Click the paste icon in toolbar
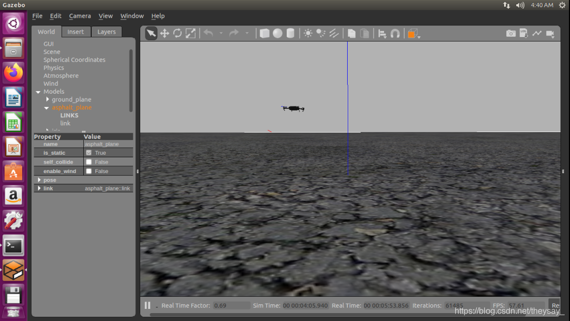This screenshot has width=570, height=321. 364,33
